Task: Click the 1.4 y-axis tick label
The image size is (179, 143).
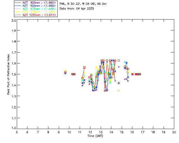Action: (14, 85)
